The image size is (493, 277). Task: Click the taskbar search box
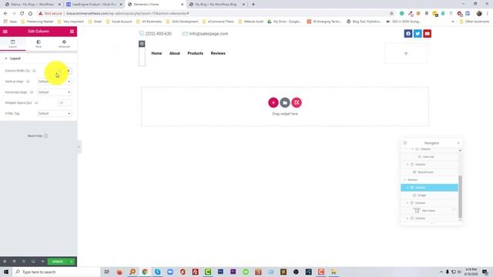click(x=56, y=272)
